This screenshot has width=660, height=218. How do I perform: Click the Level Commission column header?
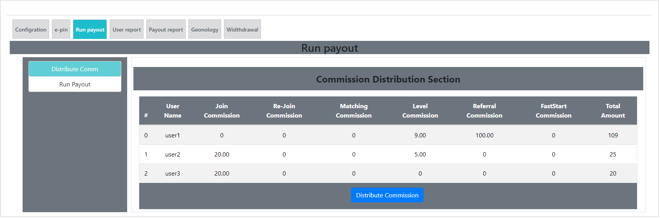coord(420,111)
